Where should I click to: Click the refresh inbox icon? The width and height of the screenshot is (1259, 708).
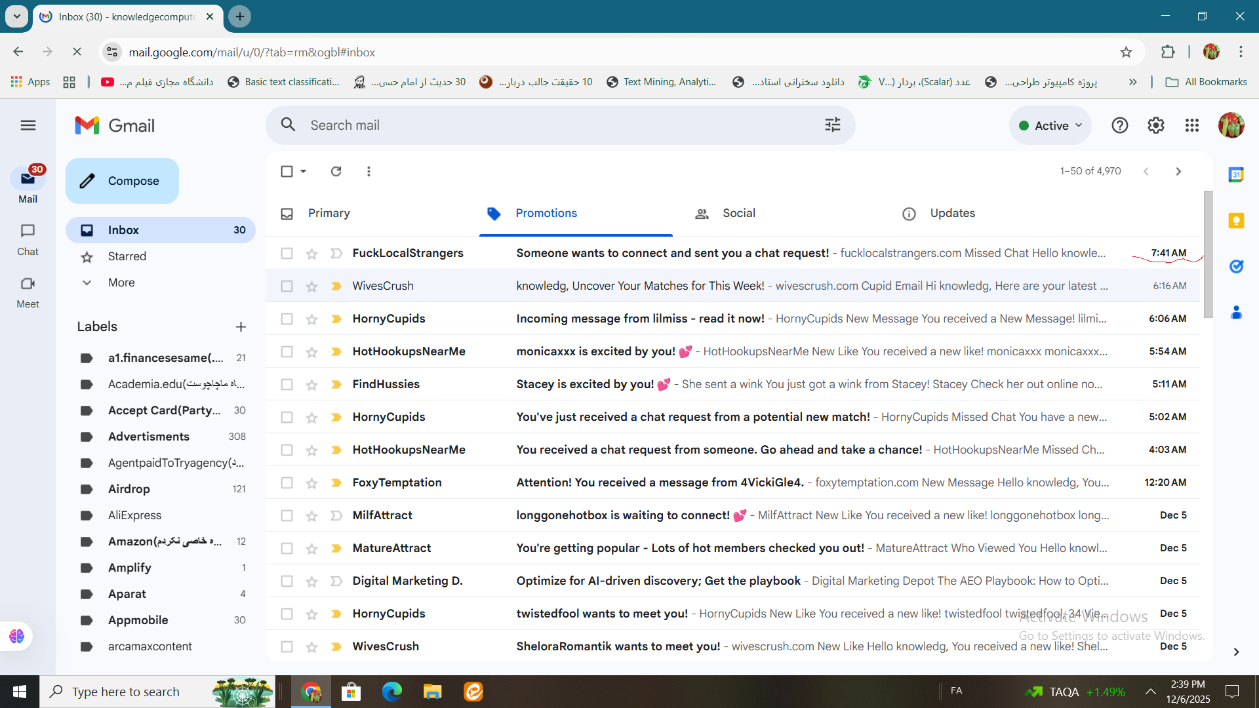click(336, 171)
